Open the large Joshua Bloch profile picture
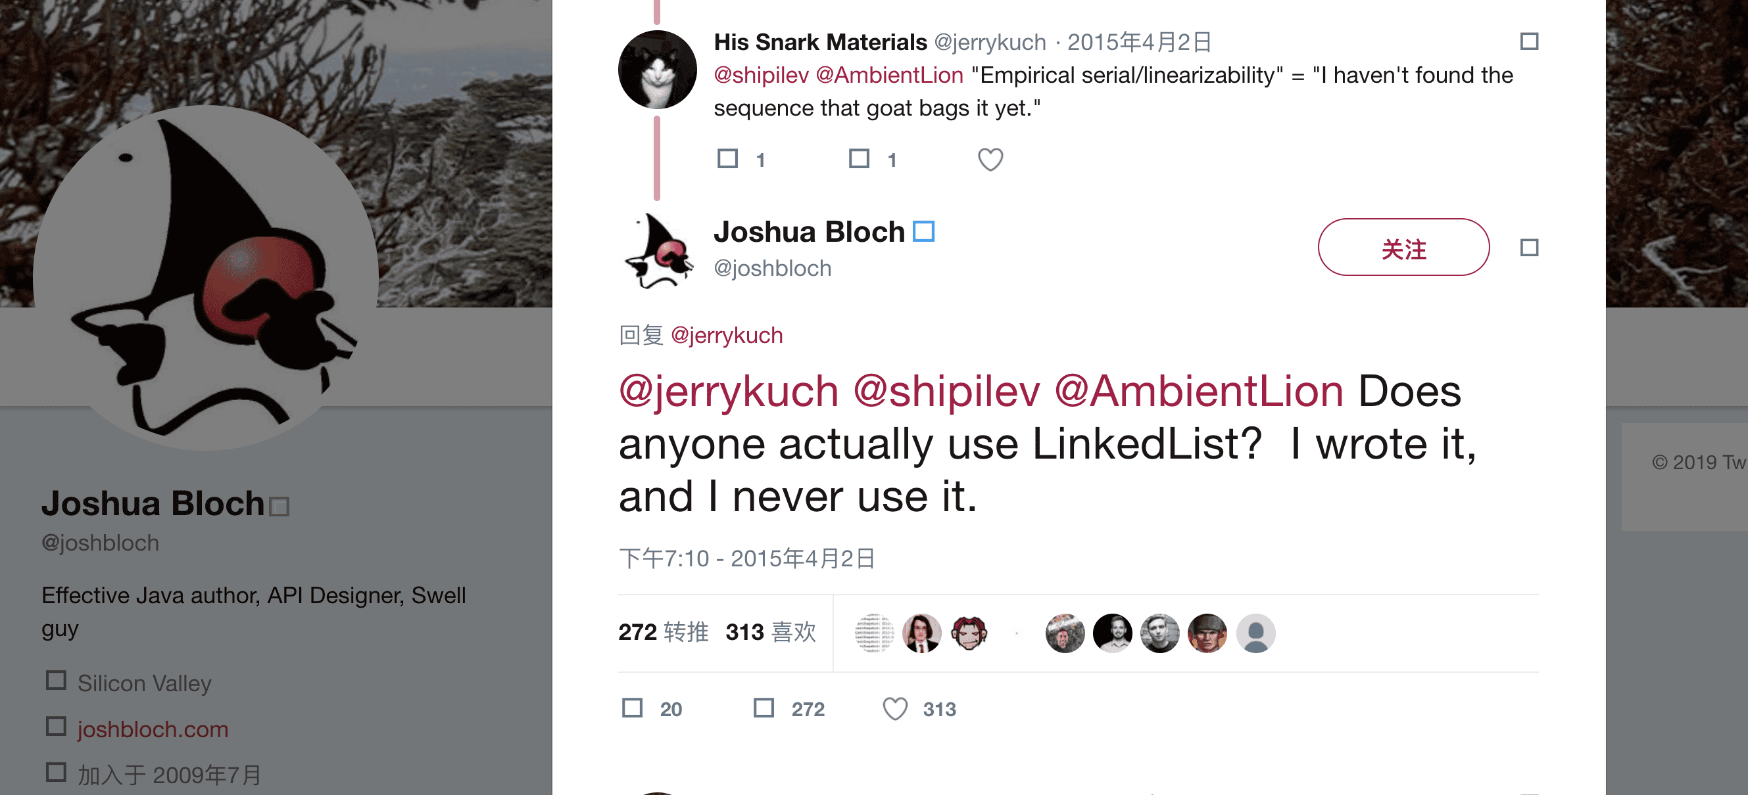Viewport: 1748px width, 795px height. point(206,277)
